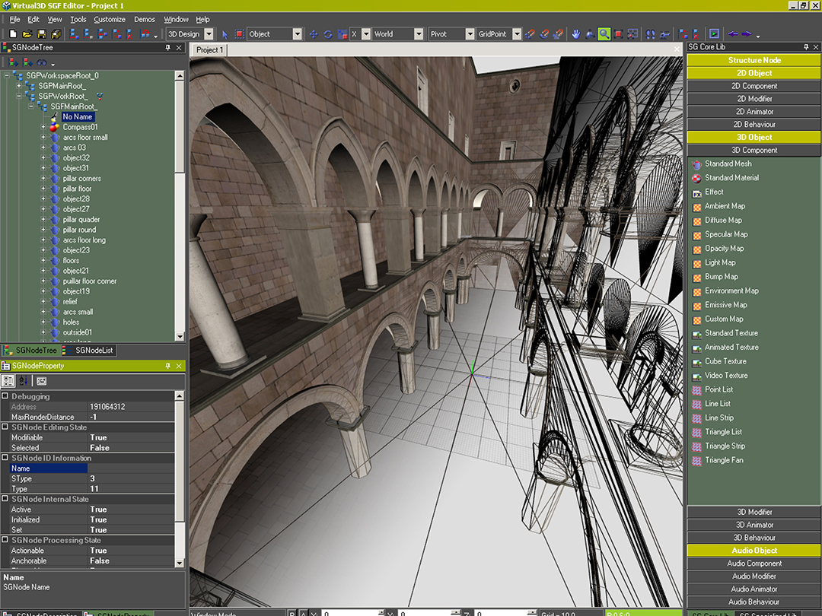The width and height of the screenshot is (822, 616).
Task: Click the Save disk icon in toolbar
Action: pos(41,34)
